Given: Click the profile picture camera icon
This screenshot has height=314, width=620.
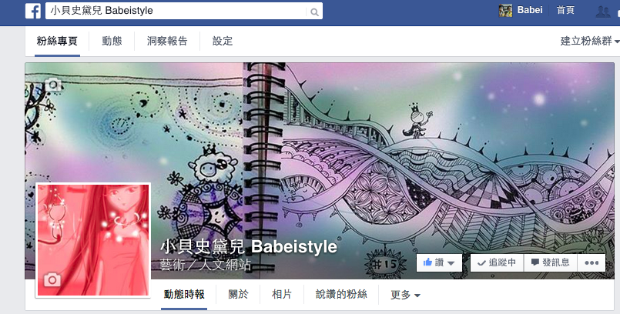Looking at the screenshot, I should click(x=52, y=279).
